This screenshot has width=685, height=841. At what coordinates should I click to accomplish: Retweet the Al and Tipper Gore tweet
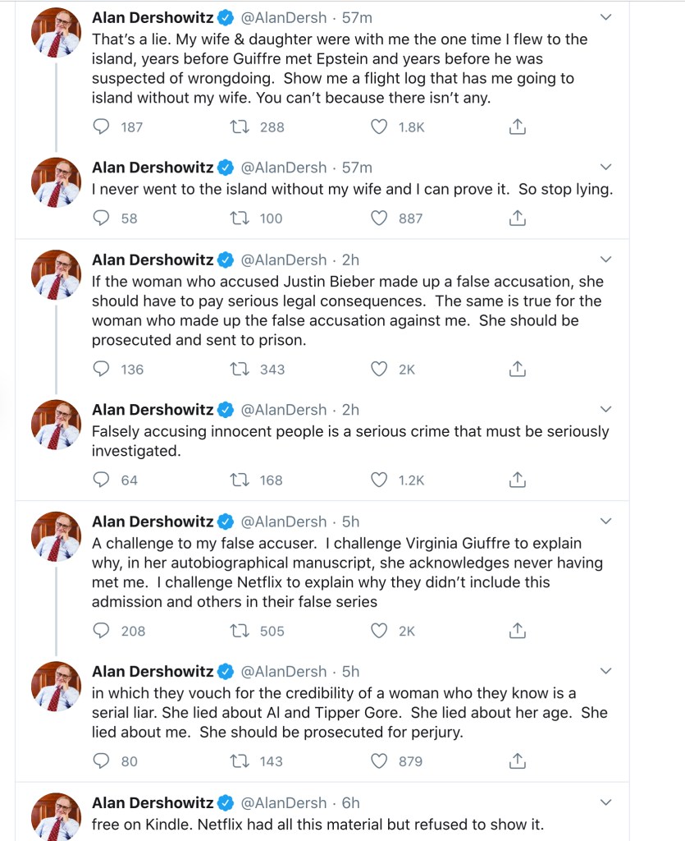[240, 761]
